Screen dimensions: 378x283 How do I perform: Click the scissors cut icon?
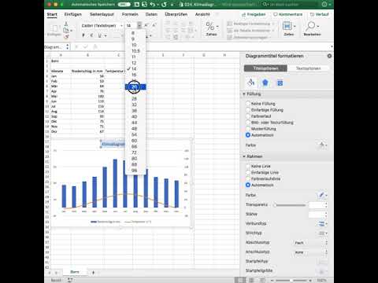click(66, 24)
